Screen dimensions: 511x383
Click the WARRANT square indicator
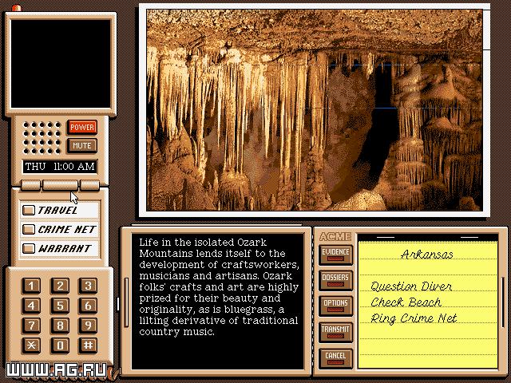point(29,248)
